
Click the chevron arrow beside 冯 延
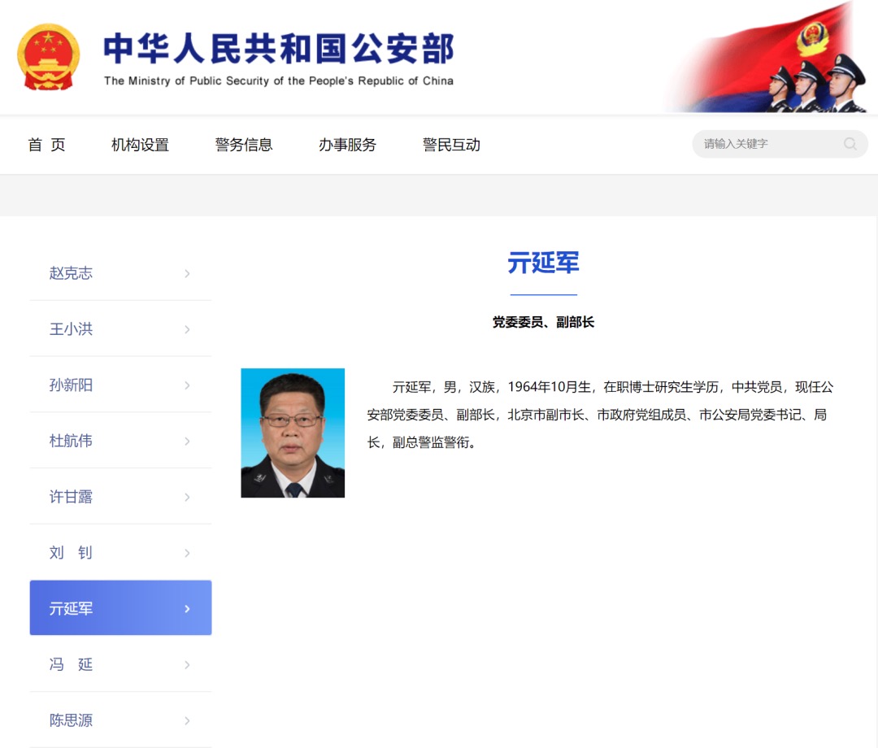(x=188, y=664)
